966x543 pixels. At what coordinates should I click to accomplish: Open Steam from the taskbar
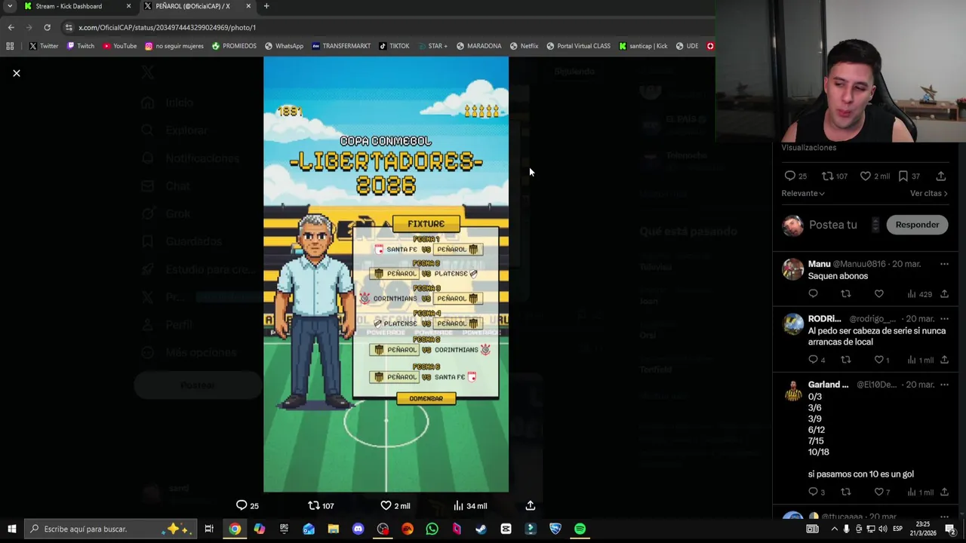coord(481,529)
